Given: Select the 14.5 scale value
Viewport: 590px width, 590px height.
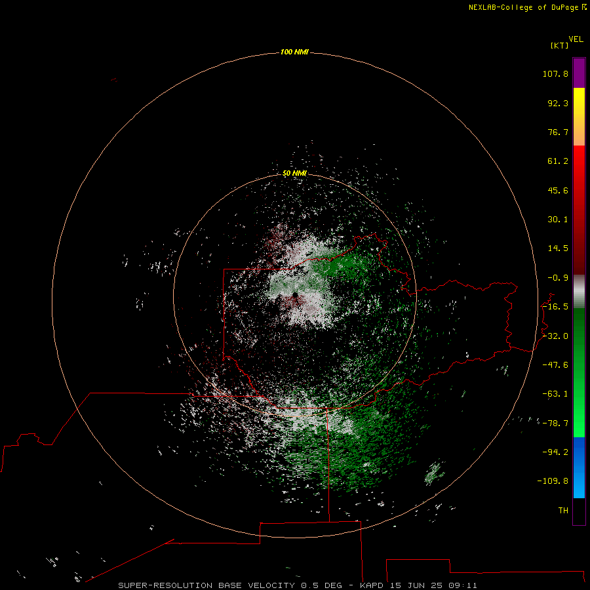Looking at the screenshot, I should pyautogui.click(x=558, y=248).
